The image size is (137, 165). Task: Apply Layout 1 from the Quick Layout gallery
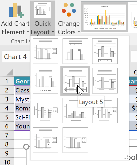46,51
